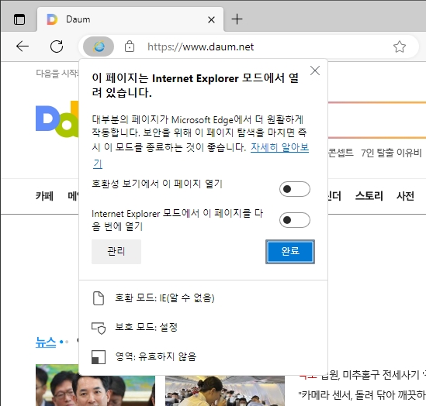The image size is (426, 406).
Task: Click the lock site-info icon
Action: pyautogui.click(x=130, y=46)
